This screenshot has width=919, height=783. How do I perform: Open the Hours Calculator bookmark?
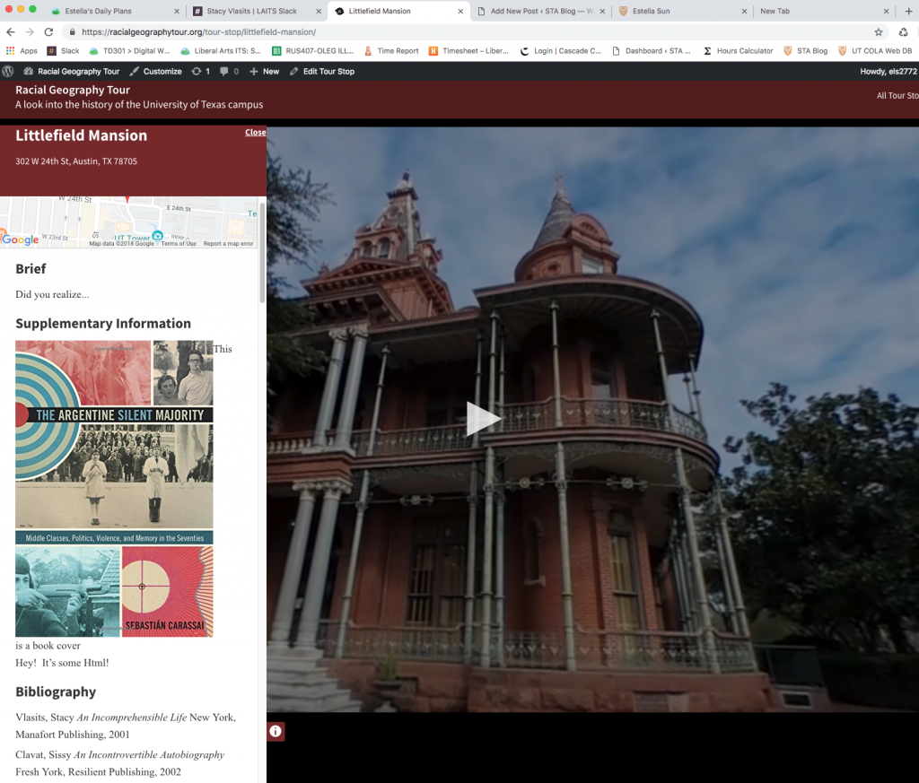pyautogui.click(x=738, y=51)
